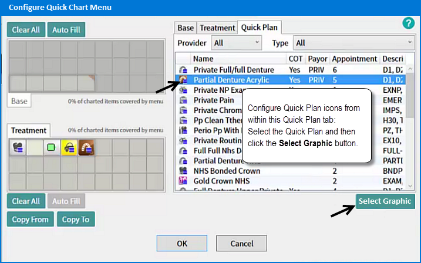421x263 pixels.
Task: Click the BNDP description cell
Action: pyautogui.click(x=393, y=171)
